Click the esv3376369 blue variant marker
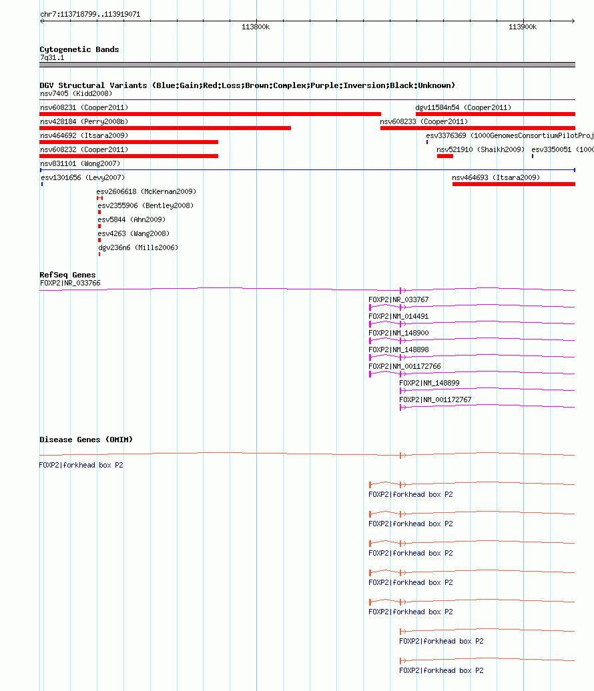The height and width of the screenshot is (691, 594). tap(427, 142)
